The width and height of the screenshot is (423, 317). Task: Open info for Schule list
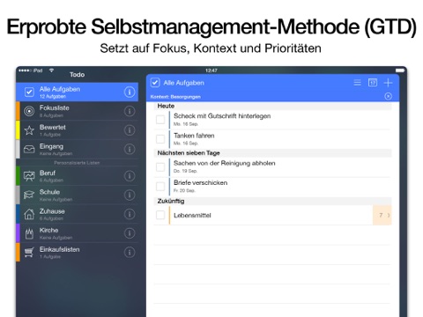pos(130,195)
